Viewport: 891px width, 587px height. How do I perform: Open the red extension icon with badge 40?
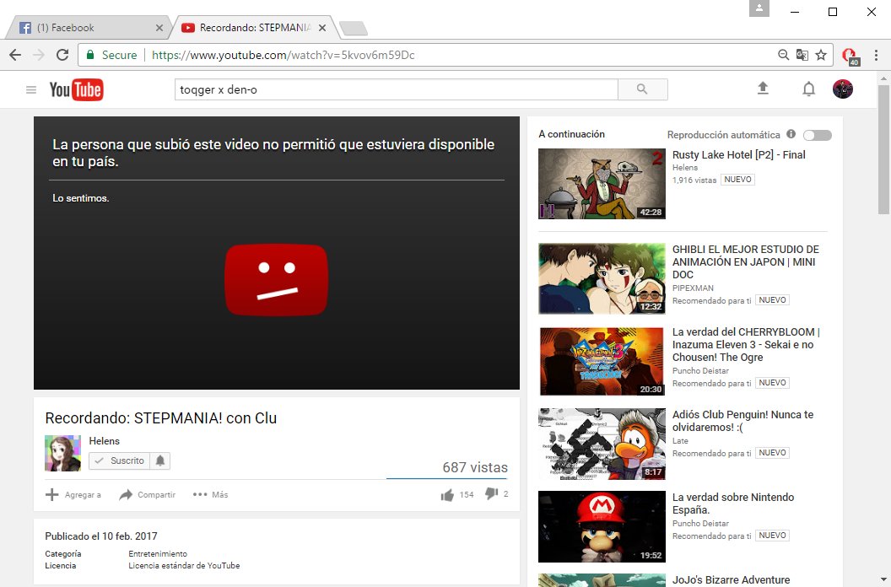pyautogui.click(x=850, y=56)
